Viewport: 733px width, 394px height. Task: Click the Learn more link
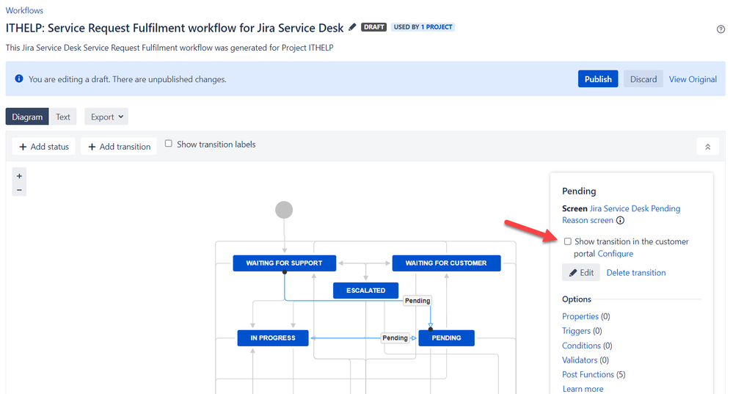pyautogui.click(x=583, y=389)
